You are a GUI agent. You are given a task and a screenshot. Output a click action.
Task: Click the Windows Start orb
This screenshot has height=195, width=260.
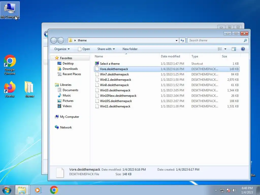(7, 190)
